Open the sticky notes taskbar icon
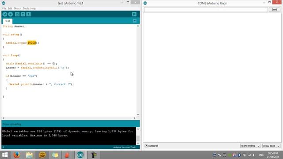 coord(55,155)
